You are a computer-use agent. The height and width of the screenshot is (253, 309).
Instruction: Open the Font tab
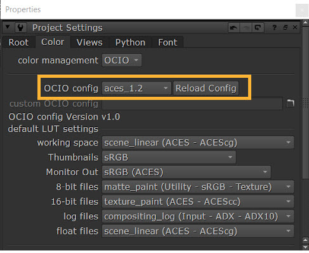[x=168, y=42]
